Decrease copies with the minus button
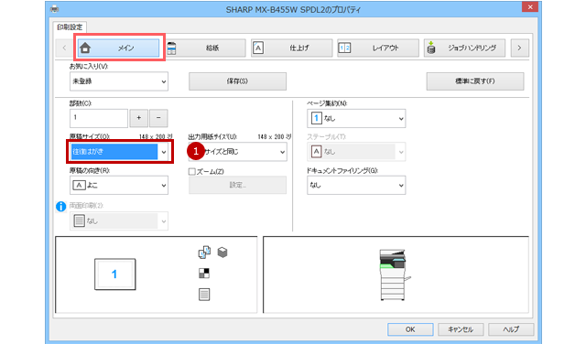 [x=158, y=118]
